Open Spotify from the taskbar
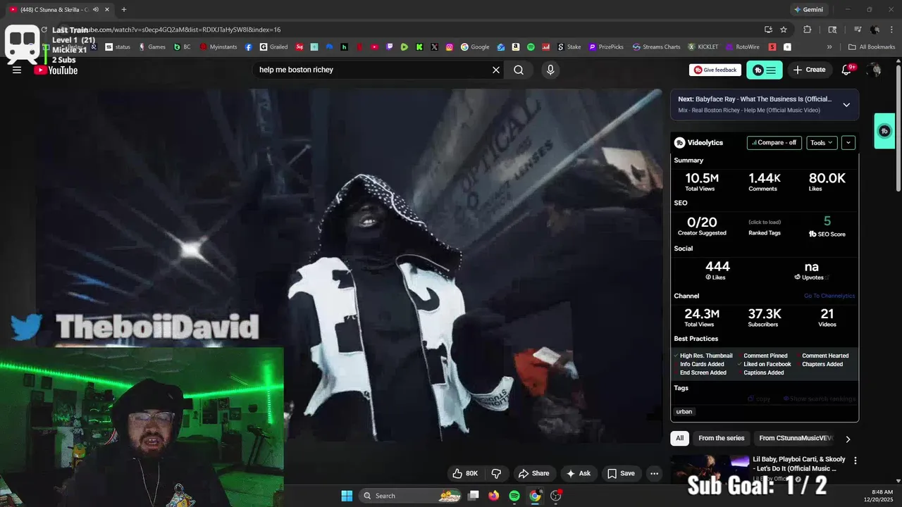The image size is (902, 507). click(x=514, y=496)
